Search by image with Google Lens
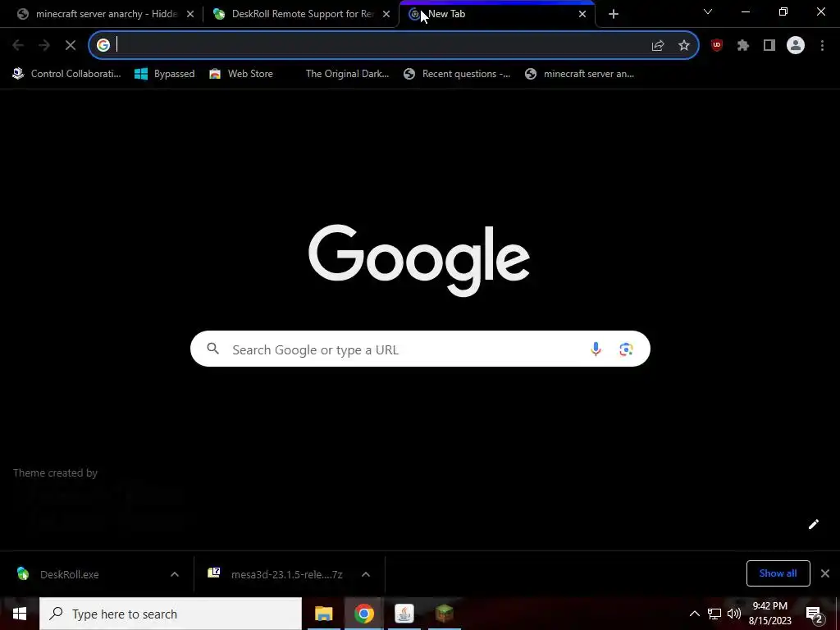Screen dimensions: 840x630 [x=626, y=349]
